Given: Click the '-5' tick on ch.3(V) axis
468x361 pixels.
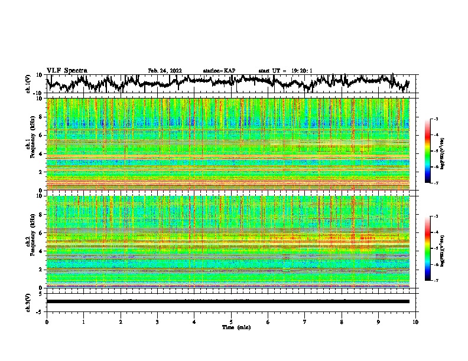Looking at the screenshot, I should coord(40,312).
